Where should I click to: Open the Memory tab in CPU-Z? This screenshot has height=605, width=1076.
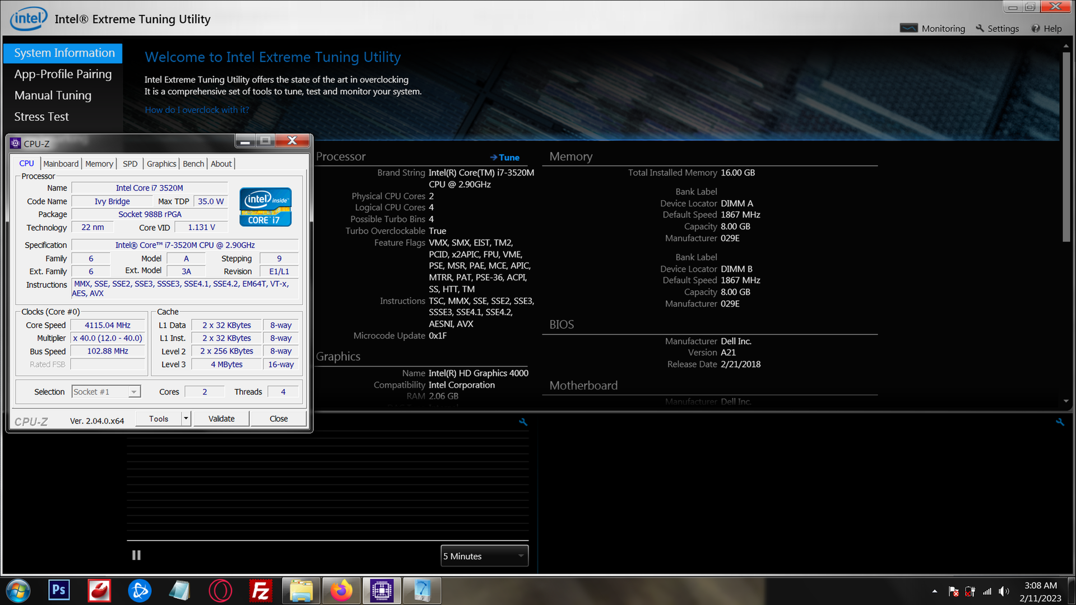coord(99,164)
